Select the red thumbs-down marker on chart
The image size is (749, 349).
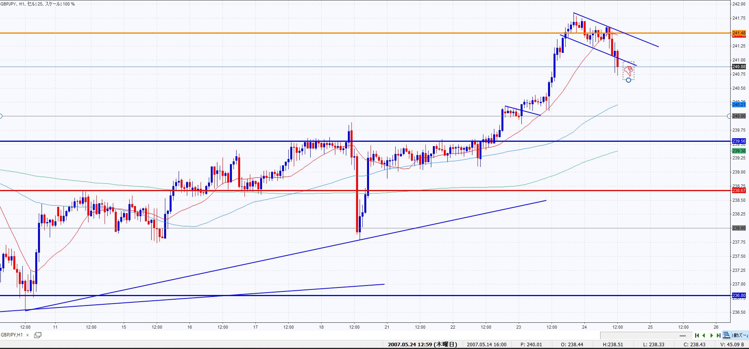click(628, 71)
